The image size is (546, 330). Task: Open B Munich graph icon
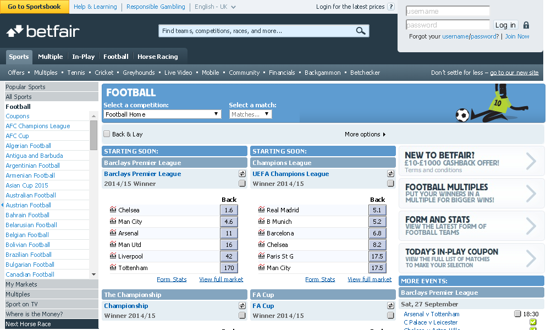(x=261, y=221)
